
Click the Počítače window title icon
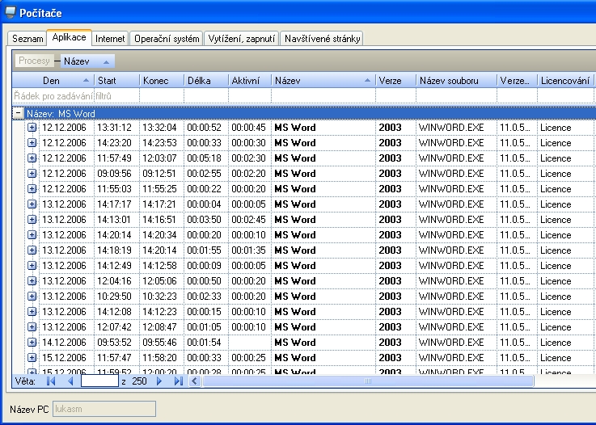click(x=11, y=13)
